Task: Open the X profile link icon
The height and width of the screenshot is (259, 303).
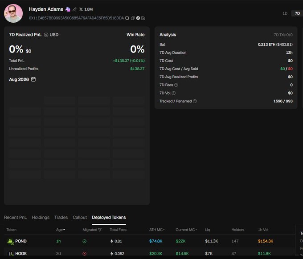Action: 81,9
